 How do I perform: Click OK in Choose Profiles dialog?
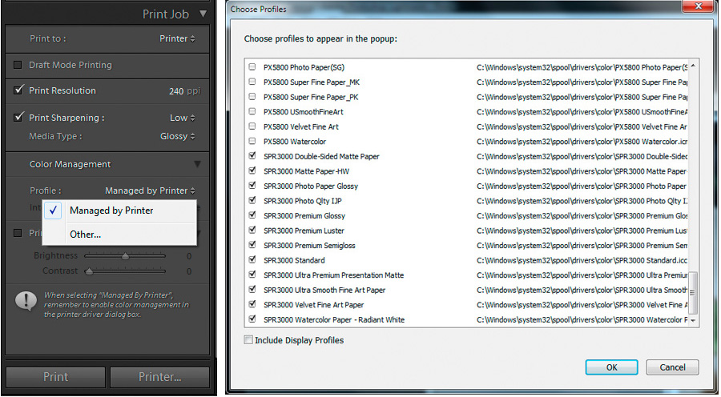click(611, 367)
